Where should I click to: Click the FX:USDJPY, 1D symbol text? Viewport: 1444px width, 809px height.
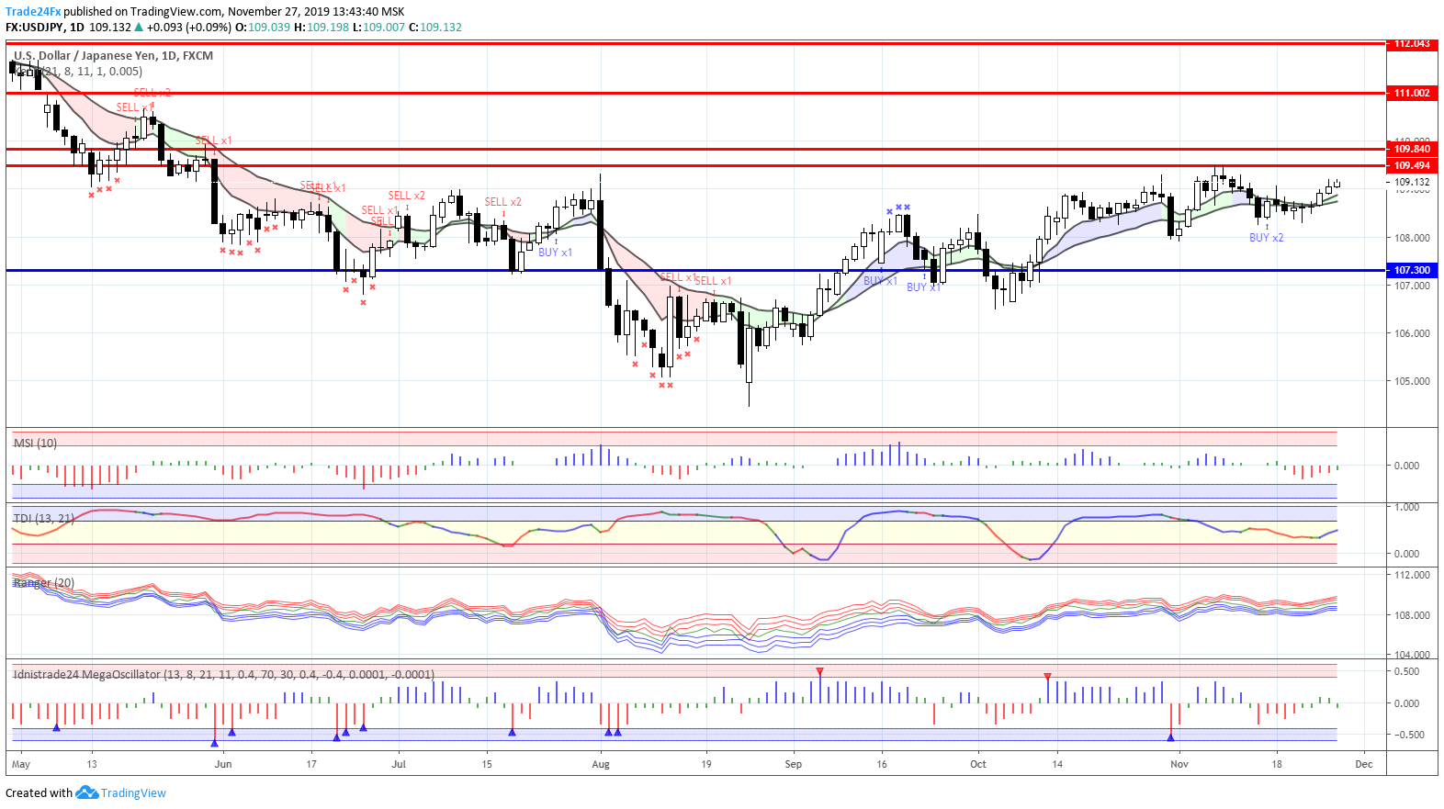tap(45, 28)
